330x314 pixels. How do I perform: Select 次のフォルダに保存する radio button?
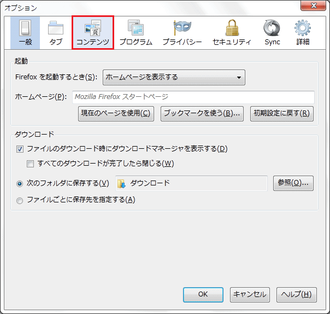(x=20, y=184)
